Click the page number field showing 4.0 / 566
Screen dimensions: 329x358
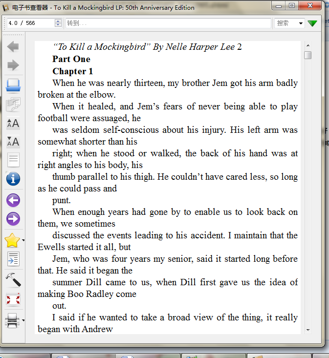tap(31, 23)
